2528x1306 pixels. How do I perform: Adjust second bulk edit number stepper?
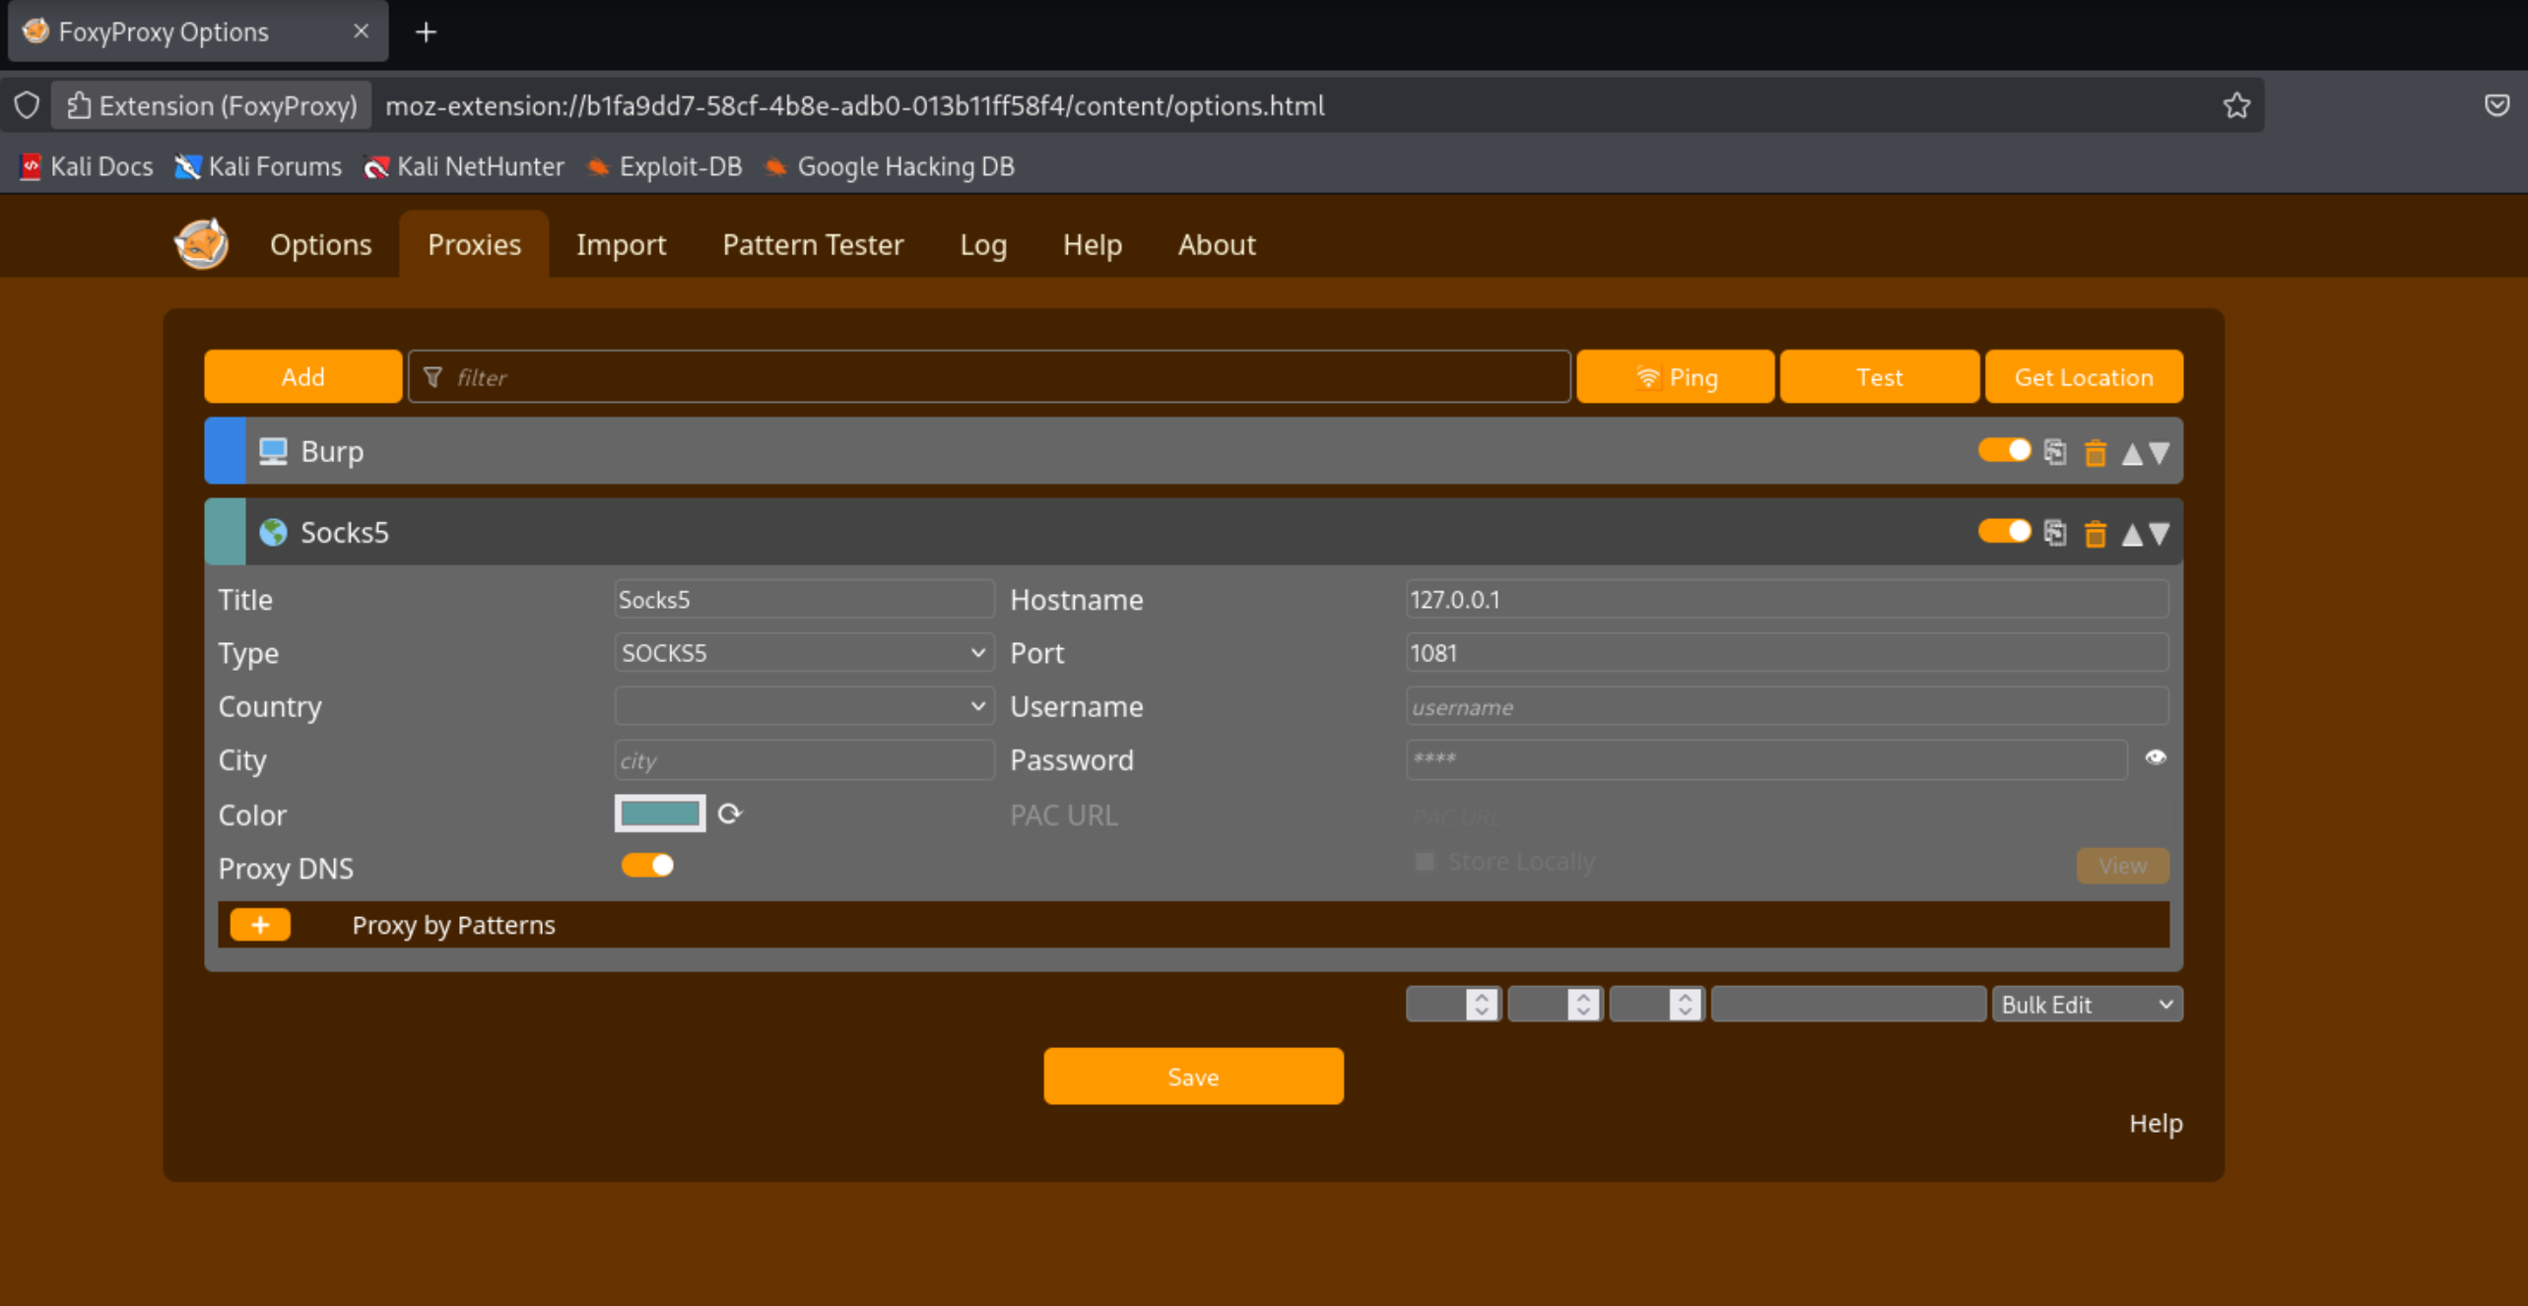pos(1582,1004)
